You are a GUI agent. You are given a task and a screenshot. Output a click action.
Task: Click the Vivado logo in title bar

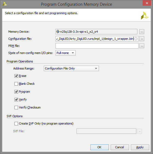coord(5,4)
